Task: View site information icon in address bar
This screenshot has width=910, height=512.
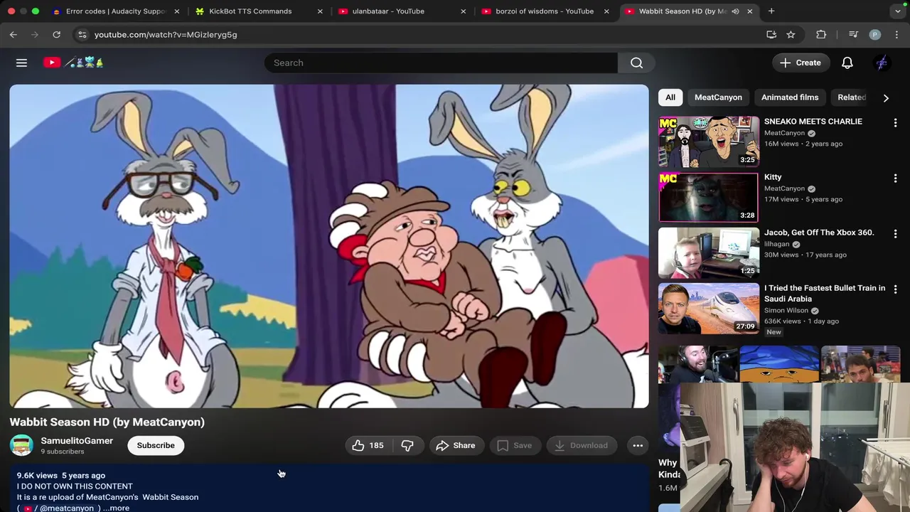Action: [x=82, y=34]
